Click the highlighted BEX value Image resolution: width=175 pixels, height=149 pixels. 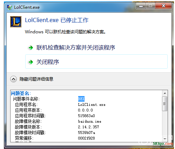81,99
